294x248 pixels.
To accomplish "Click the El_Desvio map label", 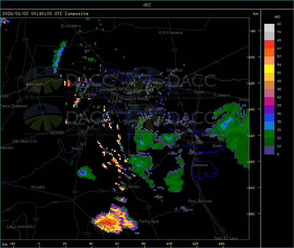I will click(76, 124).
